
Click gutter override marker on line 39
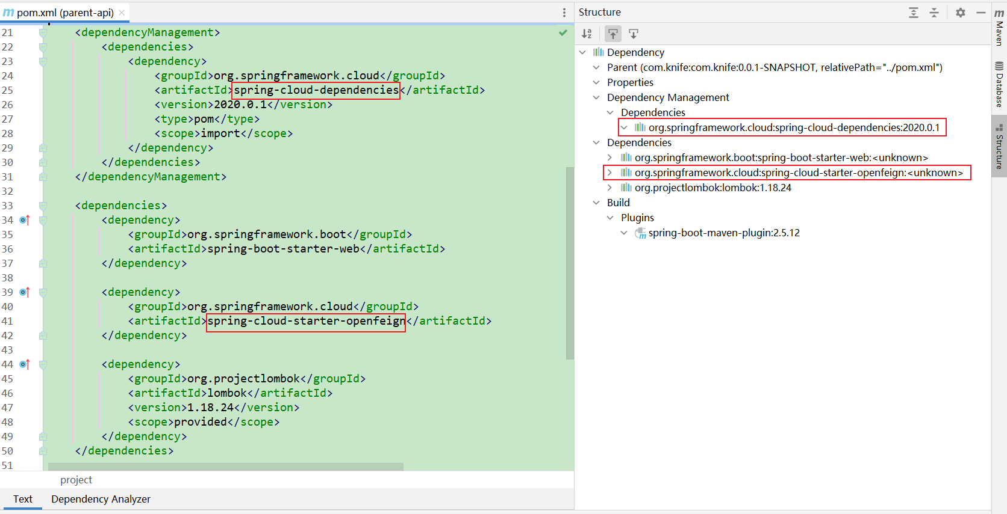tap(25, 292)
